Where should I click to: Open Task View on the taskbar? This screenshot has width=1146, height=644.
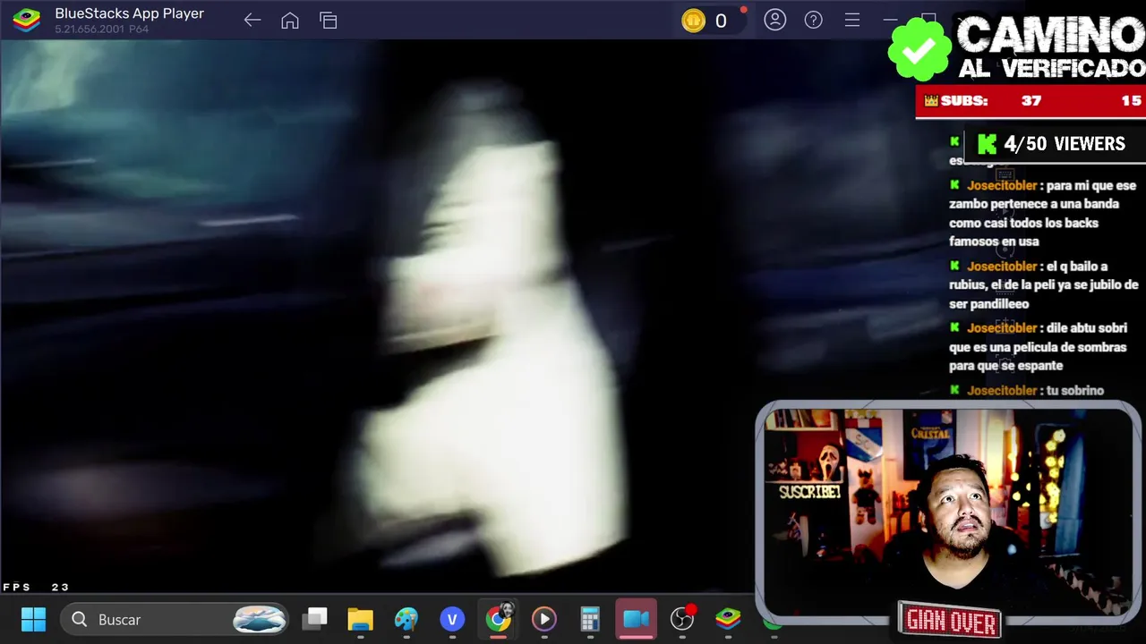click(x=315, y=619)
